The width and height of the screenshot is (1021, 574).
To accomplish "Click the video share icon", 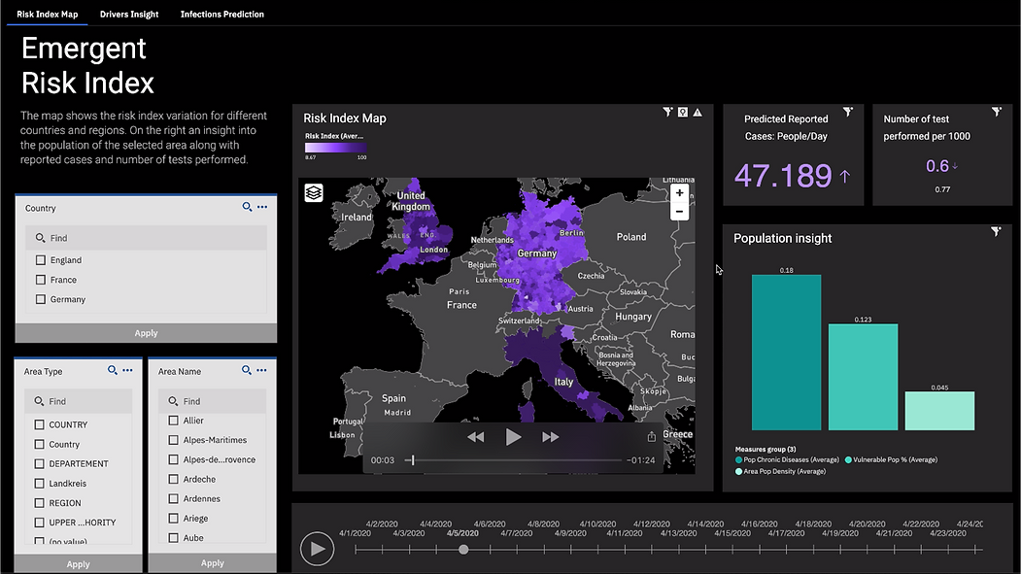I will [x=651, y=437].
